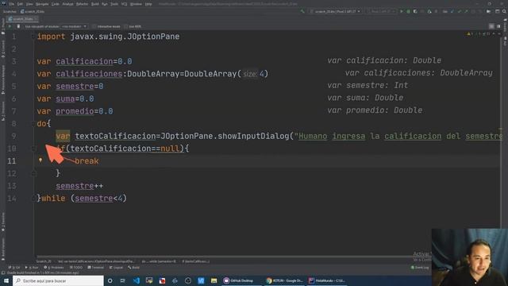
Task: Click the semestre++ statement on line 13
Action: tap(79, 186)
